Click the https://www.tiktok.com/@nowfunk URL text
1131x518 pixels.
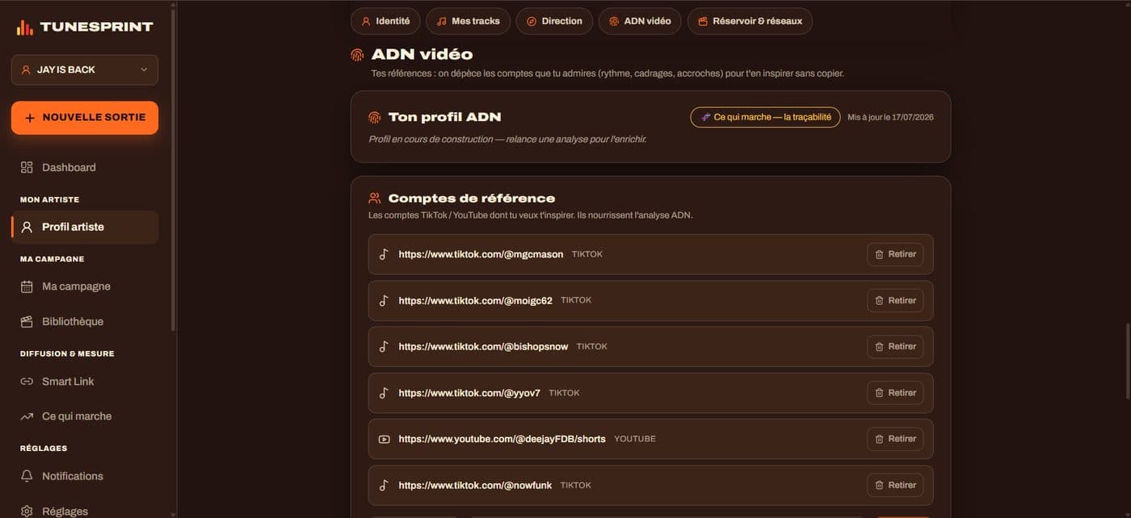pos(475,486)
